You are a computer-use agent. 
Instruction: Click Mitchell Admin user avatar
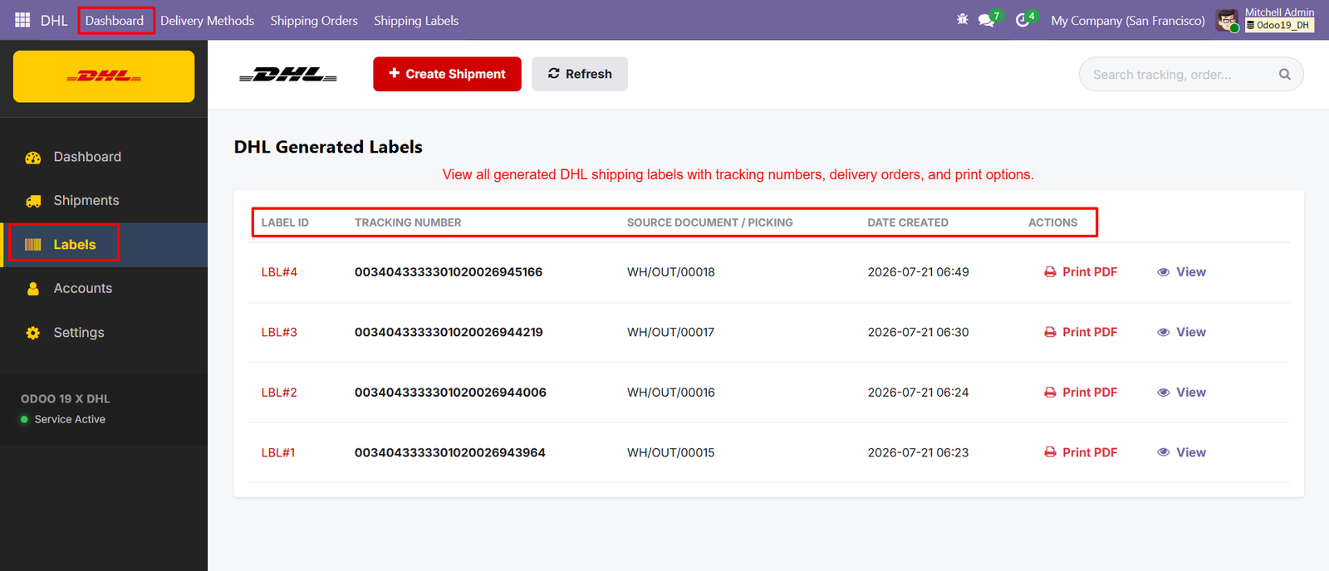click(1228, 20)
